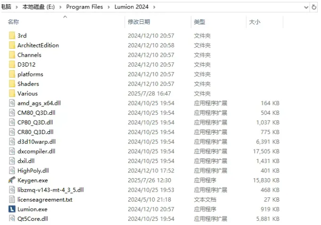
Task: Click the CM80_Q3D.dll file icon
Action: [12, 112]
